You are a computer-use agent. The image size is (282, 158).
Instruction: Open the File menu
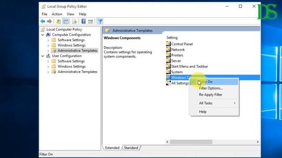[45, 14]
